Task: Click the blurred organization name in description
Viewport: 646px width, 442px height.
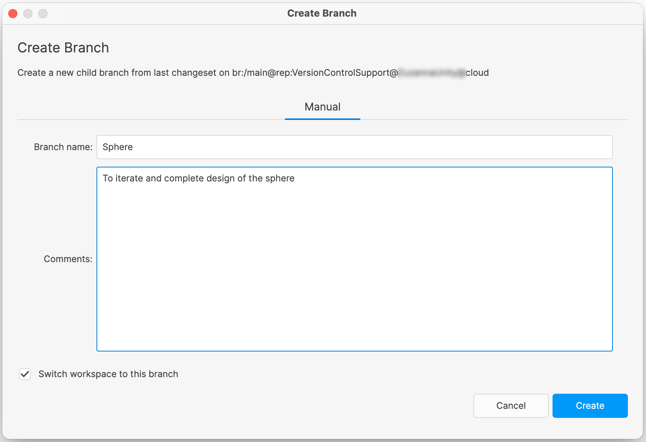Action: pyautogui.click(x=432, y=73)
